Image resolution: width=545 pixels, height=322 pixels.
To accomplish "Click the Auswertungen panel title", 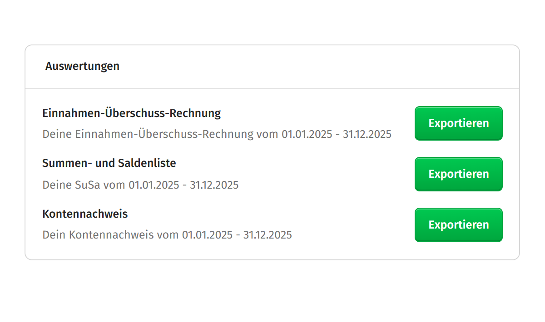I will pyautogui.click(x=83, y=66).
